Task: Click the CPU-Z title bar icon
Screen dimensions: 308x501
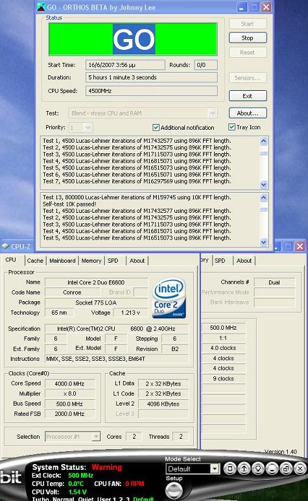Action: click(5, 246)
